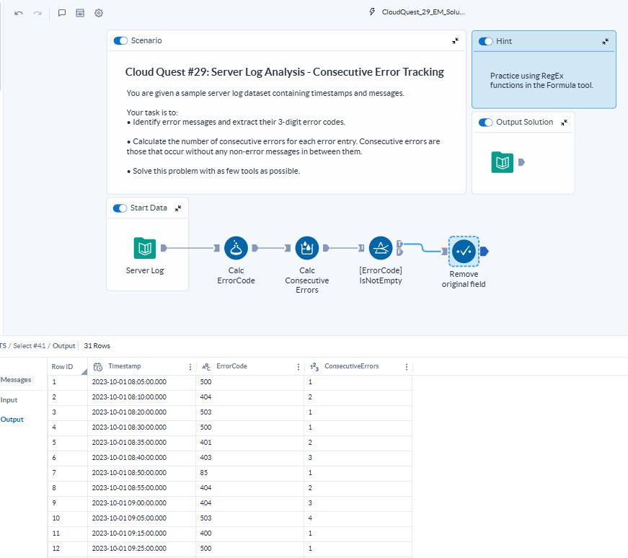Image resolution: width=628 pixels, height=558 pixels.
Task: Select the Remove original field select tool
Action: tap(464, 251)
